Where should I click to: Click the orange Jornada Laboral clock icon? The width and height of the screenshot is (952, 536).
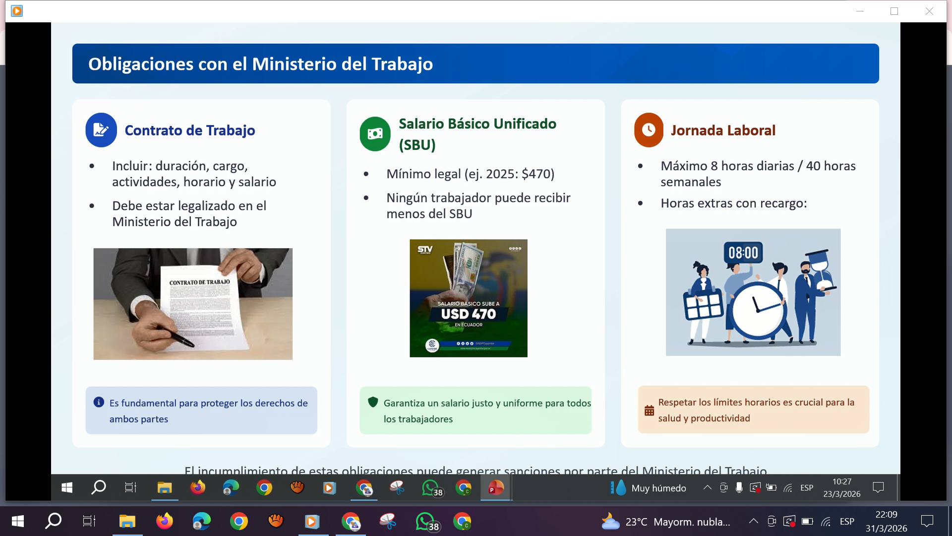[x=649, y=130]
